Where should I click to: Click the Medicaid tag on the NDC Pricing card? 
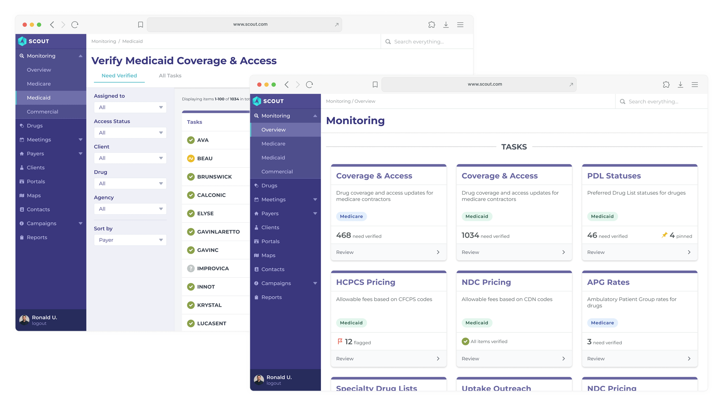click(476, 323)
